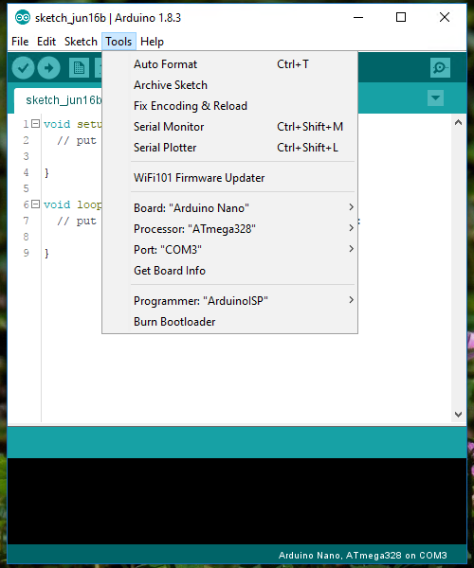The image size is (474, 568).
Task: Click editor scrollbar down arrow
Action: [x=458, y=414]
